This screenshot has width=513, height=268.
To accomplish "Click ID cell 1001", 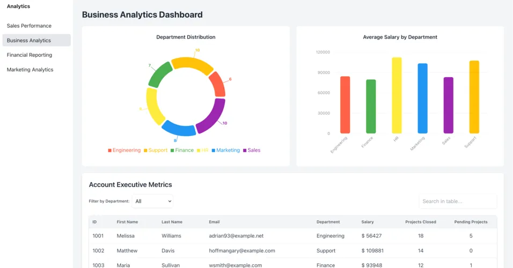I will 98,236.
